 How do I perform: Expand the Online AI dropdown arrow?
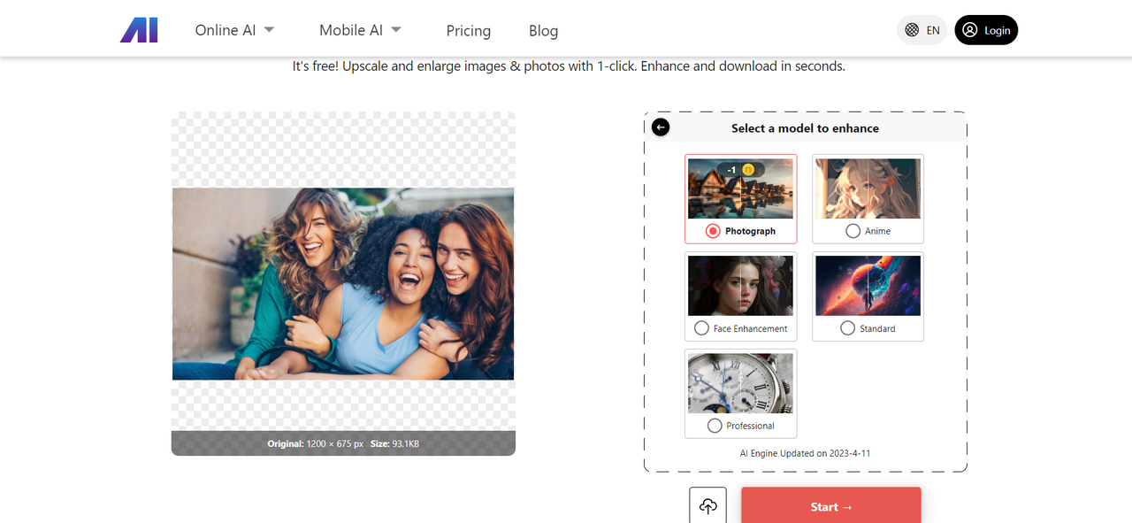click(x=269, y=29)
